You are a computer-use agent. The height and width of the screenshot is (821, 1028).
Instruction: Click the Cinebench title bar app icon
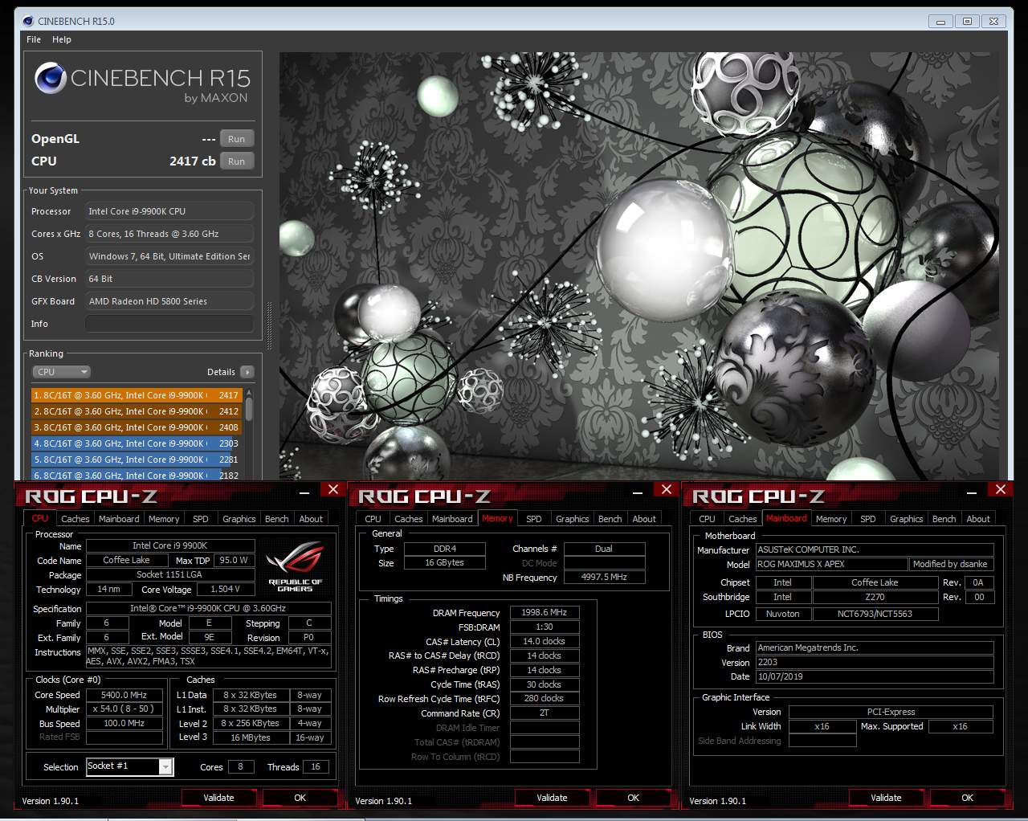(28, 21)
